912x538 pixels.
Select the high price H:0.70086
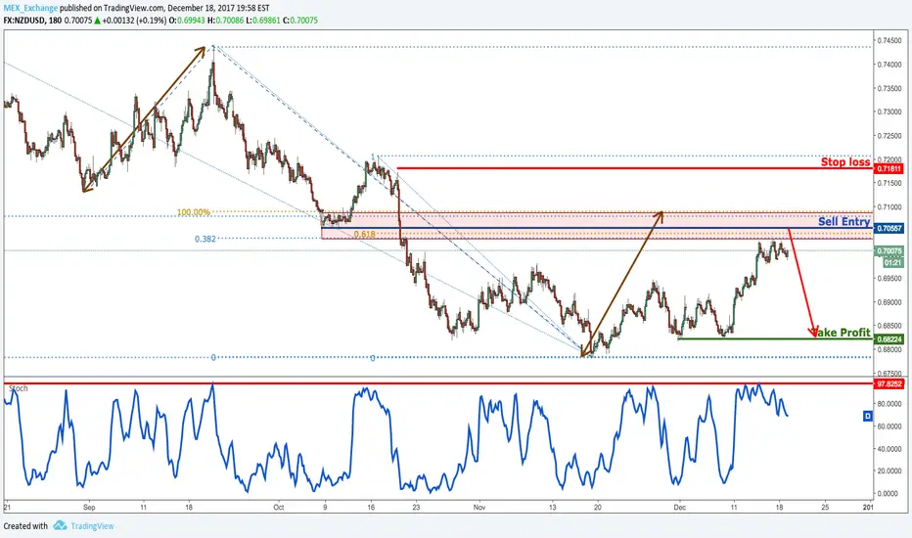pyautogui.click(x=225, y=21)
